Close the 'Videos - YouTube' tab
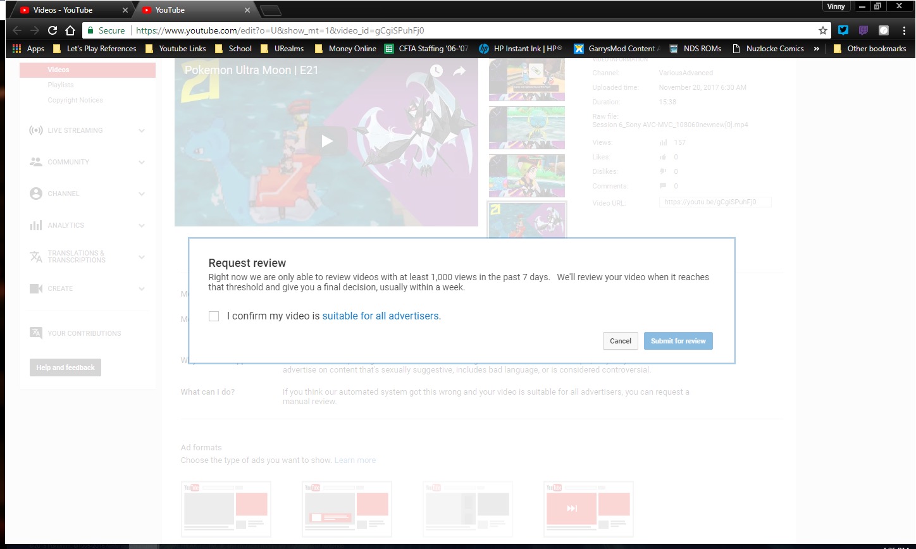This screenshot has height=549, width=916. point(124,10)
